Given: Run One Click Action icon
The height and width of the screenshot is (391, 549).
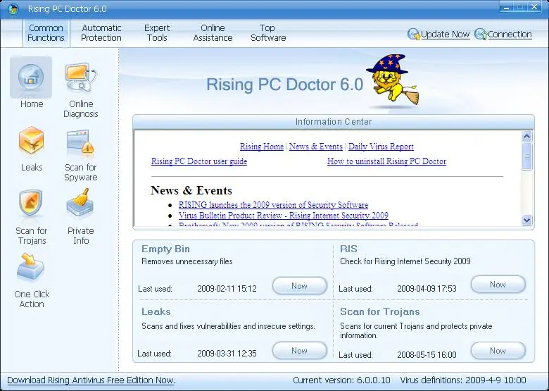Looking at the screenshot, I should (x=30, y=268).
